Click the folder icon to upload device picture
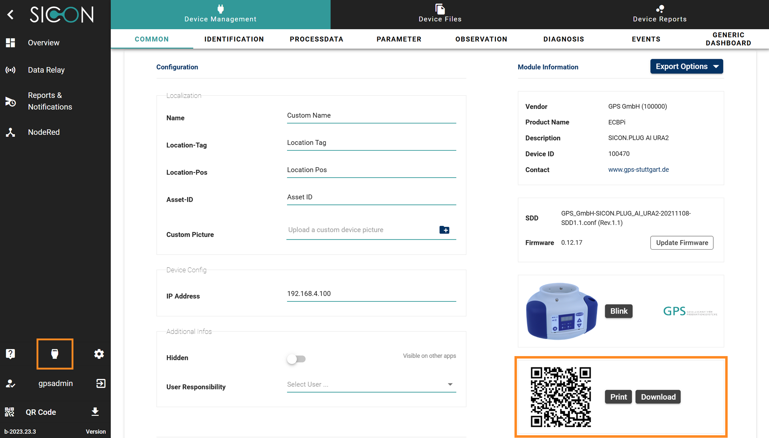This screenshot has height=438, width=769. [444, 230]
